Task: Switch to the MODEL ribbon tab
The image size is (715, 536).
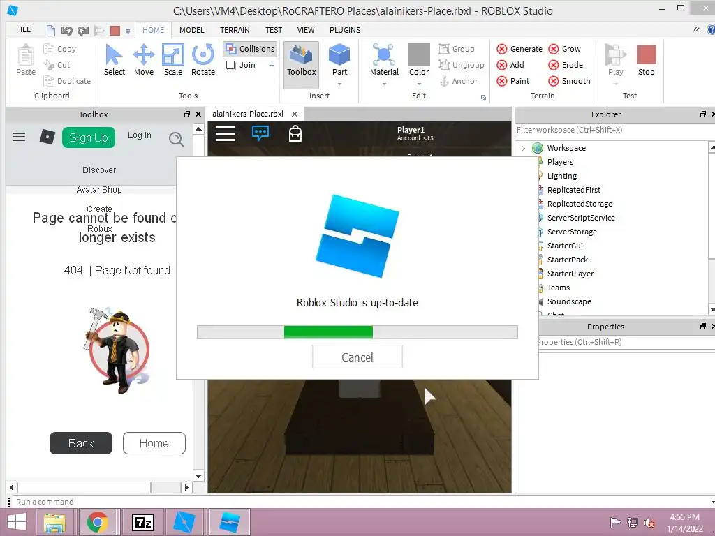Action: pyautogui.click(x=191, y=30)
